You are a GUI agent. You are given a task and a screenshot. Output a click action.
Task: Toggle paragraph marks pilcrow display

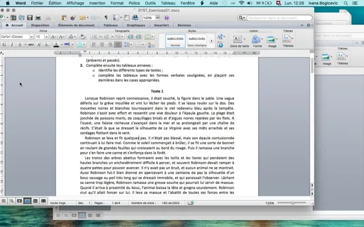click(x=106, y=18)
